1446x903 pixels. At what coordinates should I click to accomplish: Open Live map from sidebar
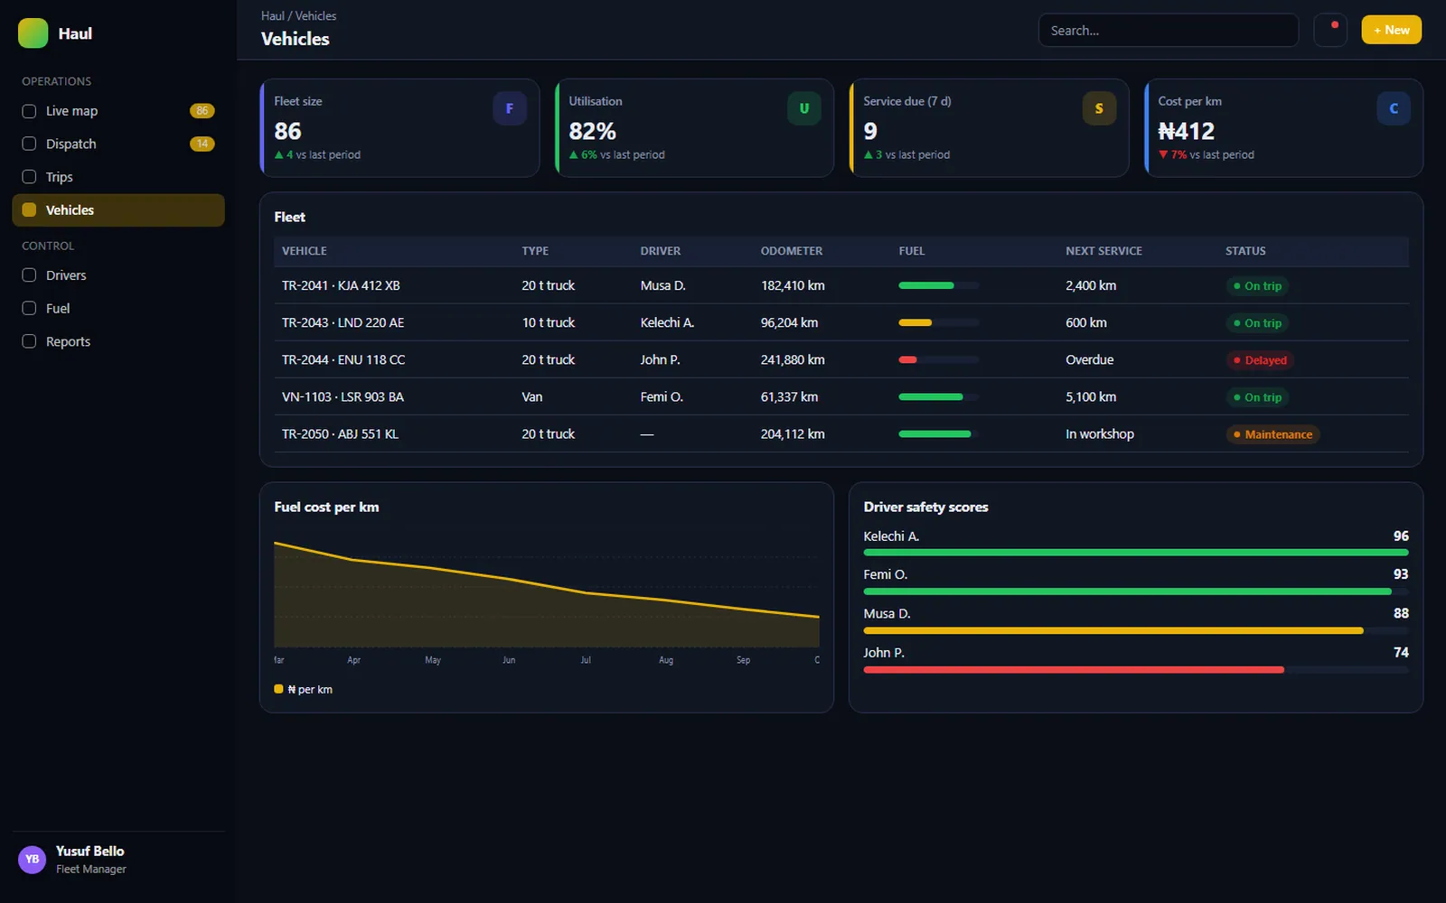(x=118, y=111)
